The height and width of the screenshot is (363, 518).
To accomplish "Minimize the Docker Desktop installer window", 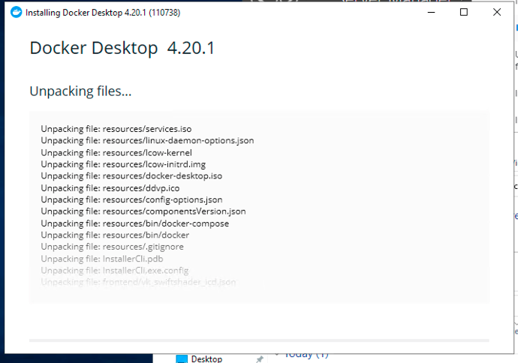I will point(431,13).
